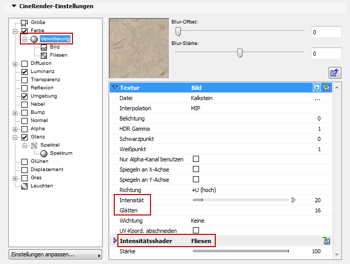350x264 pixels.
Task: Click the Intensität slider bar
Action: coord(241,200)
